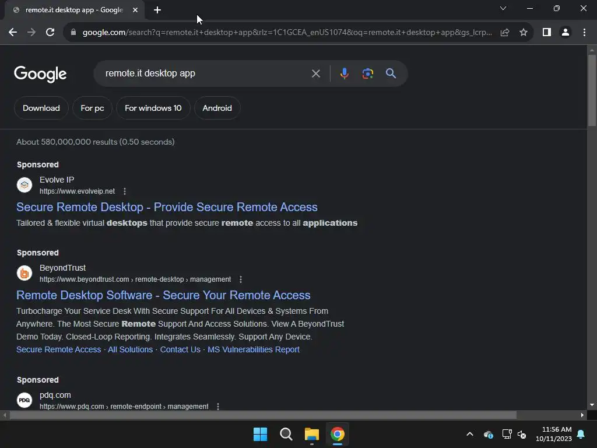Open the Chrome side panel
Image resolution: width=597 pixels, height=448 pixels.
(547, 33)
